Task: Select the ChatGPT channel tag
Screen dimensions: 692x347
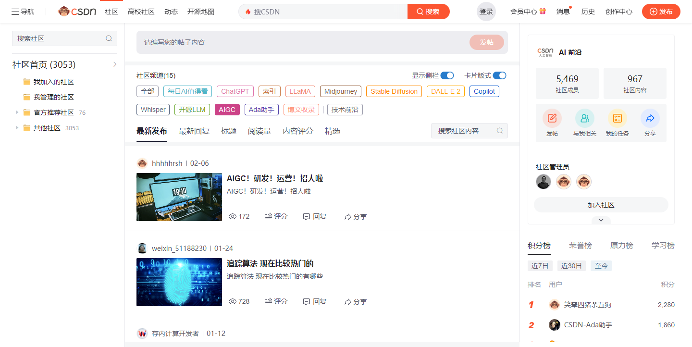Action: coord(235,91)
